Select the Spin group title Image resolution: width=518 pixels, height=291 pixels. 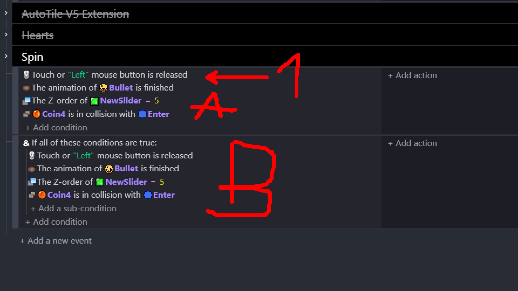(32, 57)
